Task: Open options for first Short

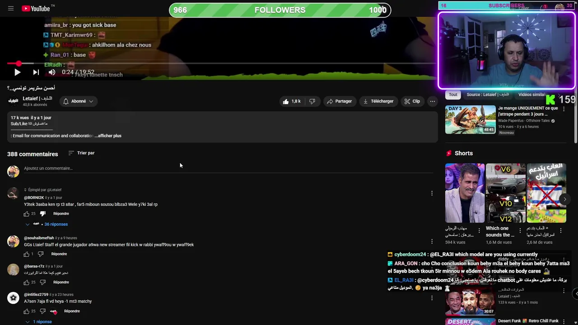Action: (x=479, y=230)
